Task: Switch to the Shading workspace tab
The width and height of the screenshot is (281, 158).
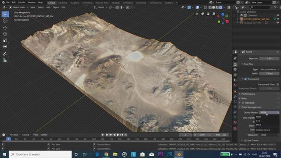Action: tap(116, 3)
